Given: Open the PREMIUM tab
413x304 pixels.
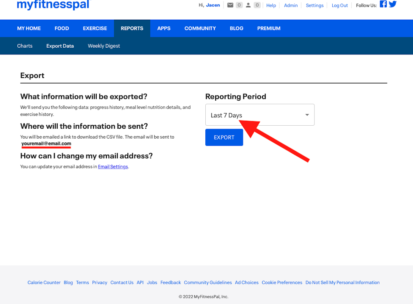Looking at the screenshot, I should (269, 28).
